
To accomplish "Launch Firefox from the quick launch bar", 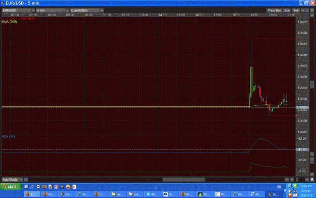I will 44,187.
